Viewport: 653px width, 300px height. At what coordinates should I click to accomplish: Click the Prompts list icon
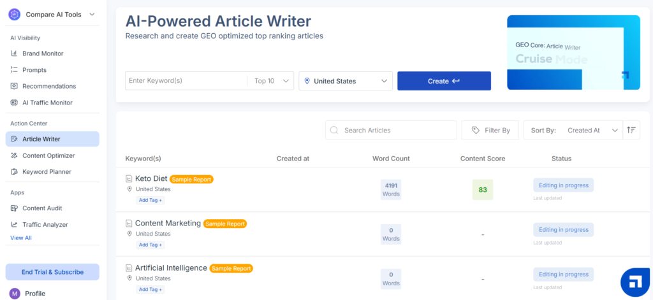tap(14, 70)
